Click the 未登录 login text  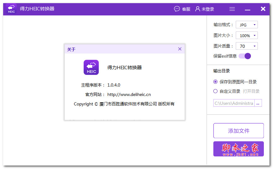[x=208, y=9]
